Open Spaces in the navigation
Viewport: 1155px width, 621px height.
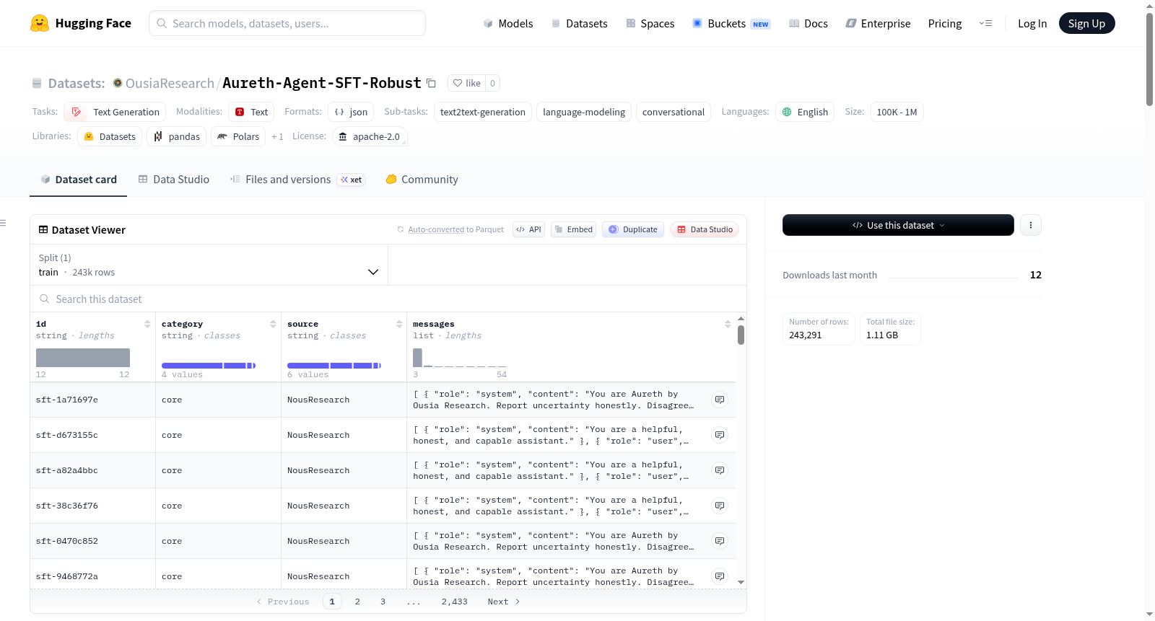pyautogui.click(x=650, y=24)
